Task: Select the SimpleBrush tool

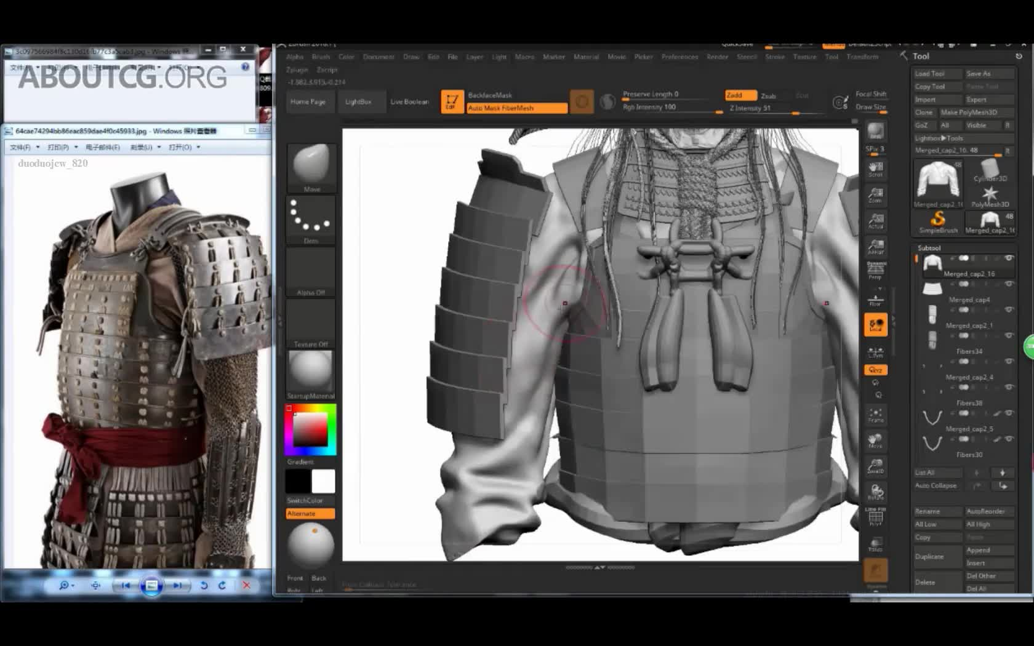Action: coord(938,222)
